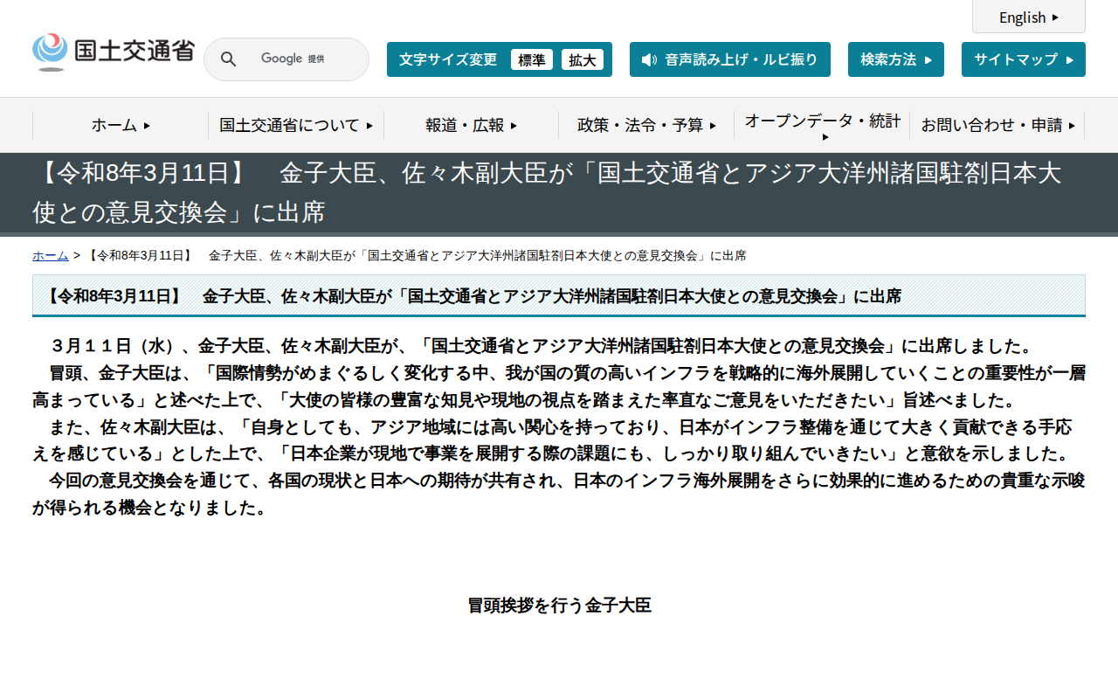Open 検索方法 help
Image resolution: width=1118 pixels, height=699 pixels.
click(x=895, y=59)
